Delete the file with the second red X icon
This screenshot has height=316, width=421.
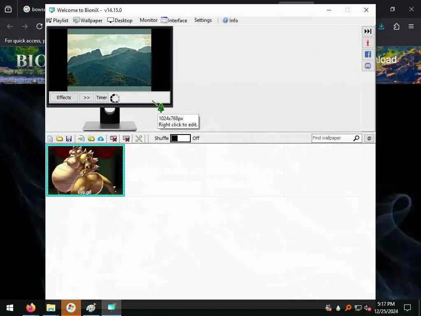[126, 138]
